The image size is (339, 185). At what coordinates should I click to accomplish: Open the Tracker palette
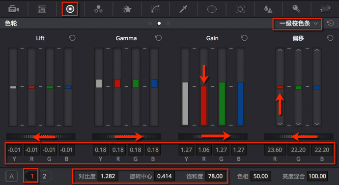(240, 9)
